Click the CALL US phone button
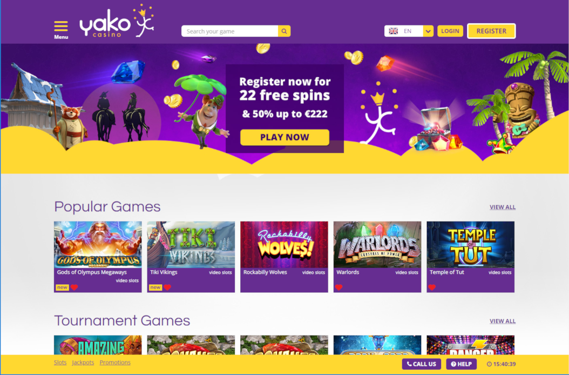569x375 pixels. click(x=421, y=364)
